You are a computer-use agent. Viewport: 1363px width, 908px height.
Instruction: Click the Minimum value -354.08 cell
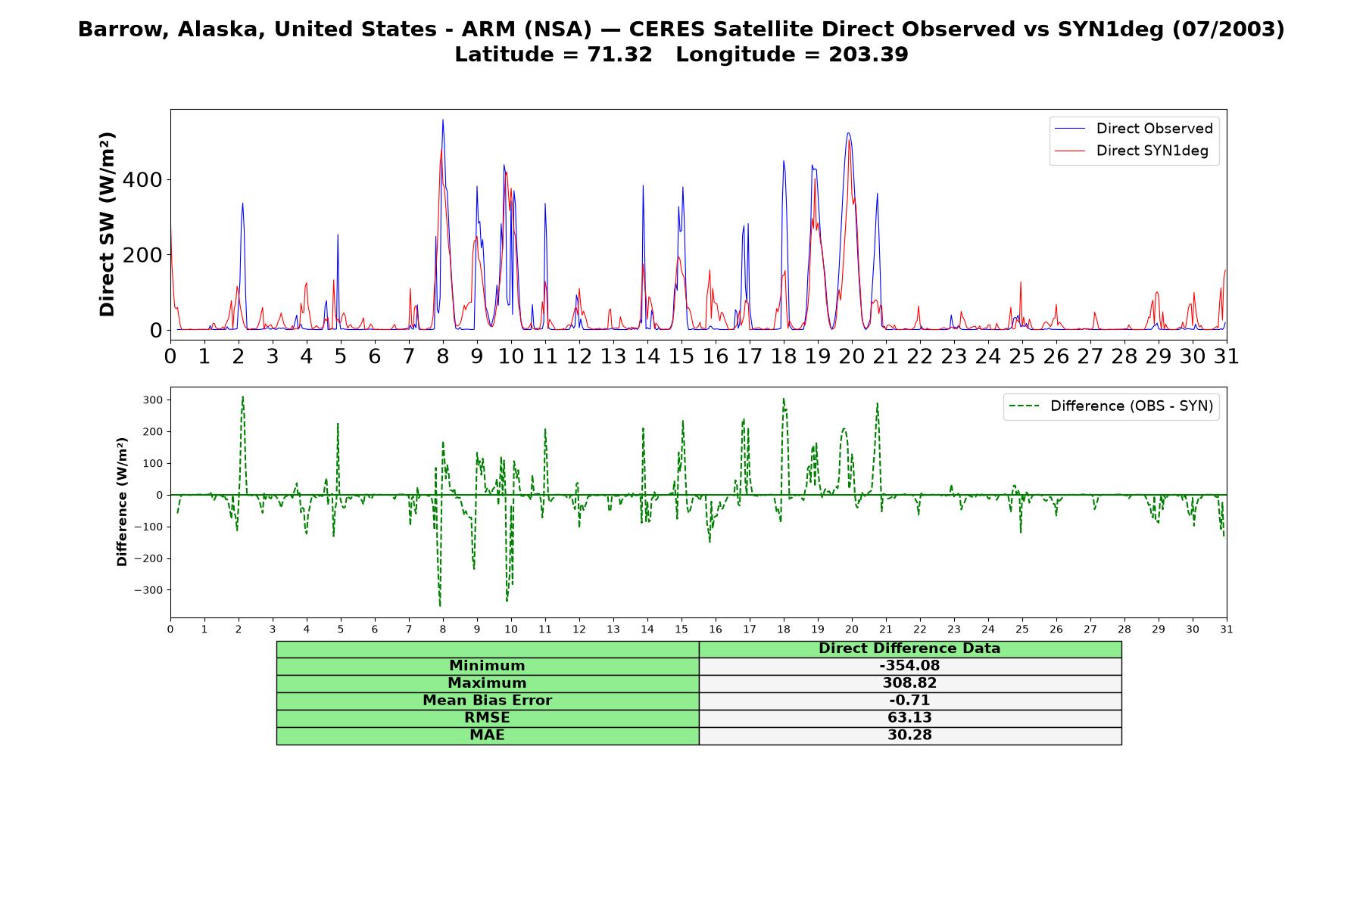(910, 666)
